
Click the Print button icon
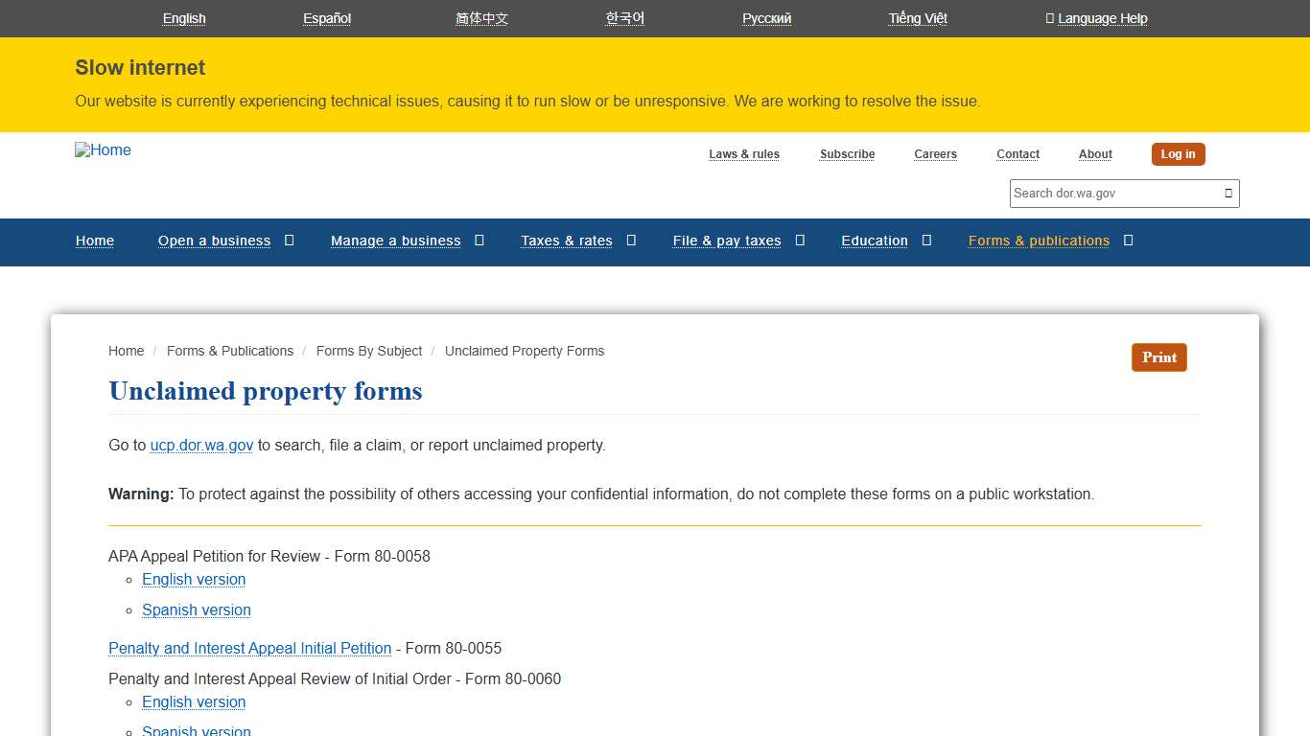[1158, 356]
